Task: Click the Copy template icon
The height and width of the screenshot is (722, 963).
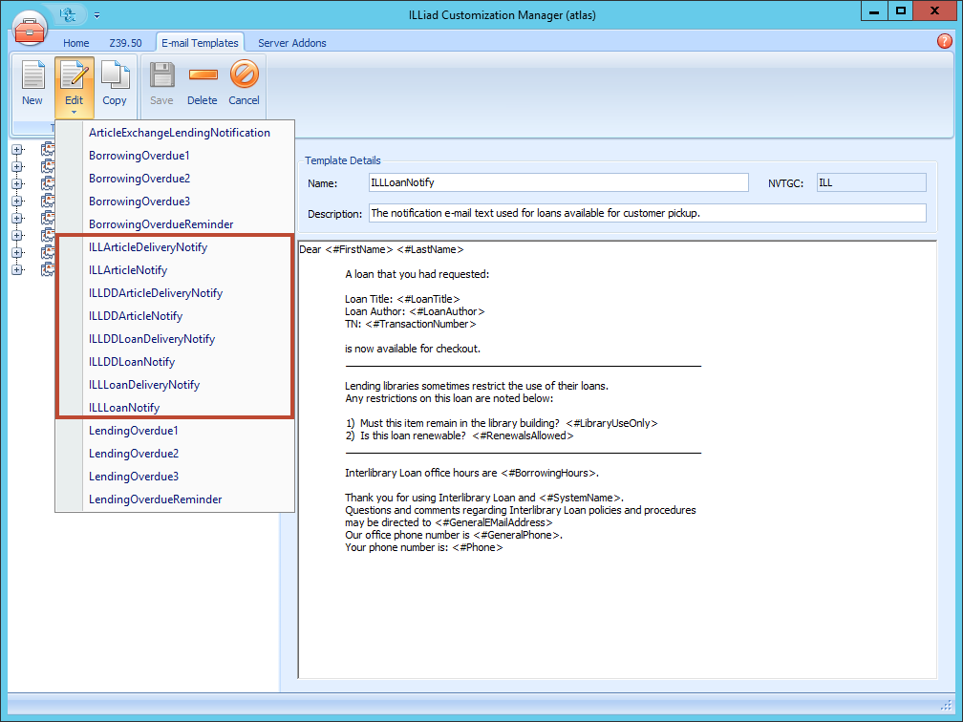Action: pyautogui.click(x=115, y=82)
